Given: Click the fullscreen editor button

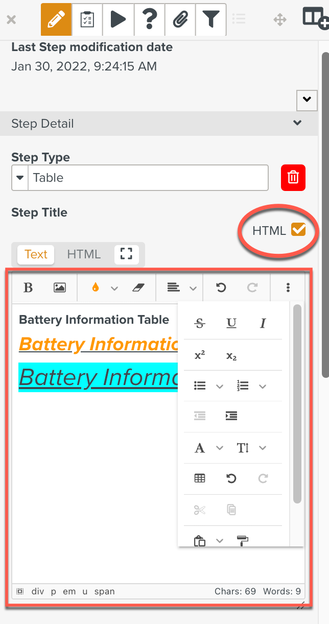Looking at the screenshot, I should point(126,254).
